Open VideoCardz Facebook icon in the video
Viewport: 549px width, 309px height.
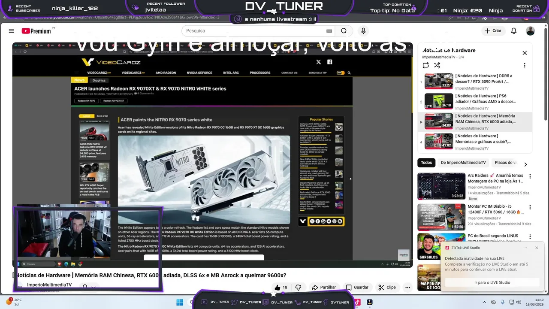[x=329, y=62]
